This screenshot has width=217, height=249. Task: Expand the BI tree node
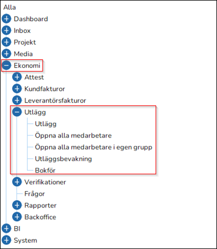(x=7, y=228)
